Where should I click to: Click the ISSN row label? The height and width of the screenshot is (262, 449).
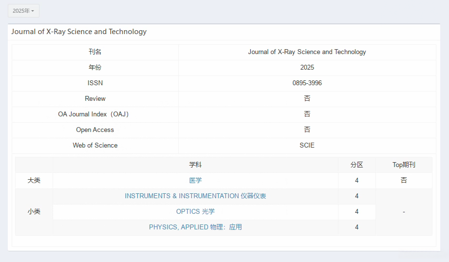pyautogui.click(x=95, y=83)
